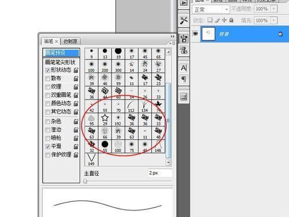Enable the 双重画笔 checkbox
The image size is (289, 217).
click(x=48, y=95)
